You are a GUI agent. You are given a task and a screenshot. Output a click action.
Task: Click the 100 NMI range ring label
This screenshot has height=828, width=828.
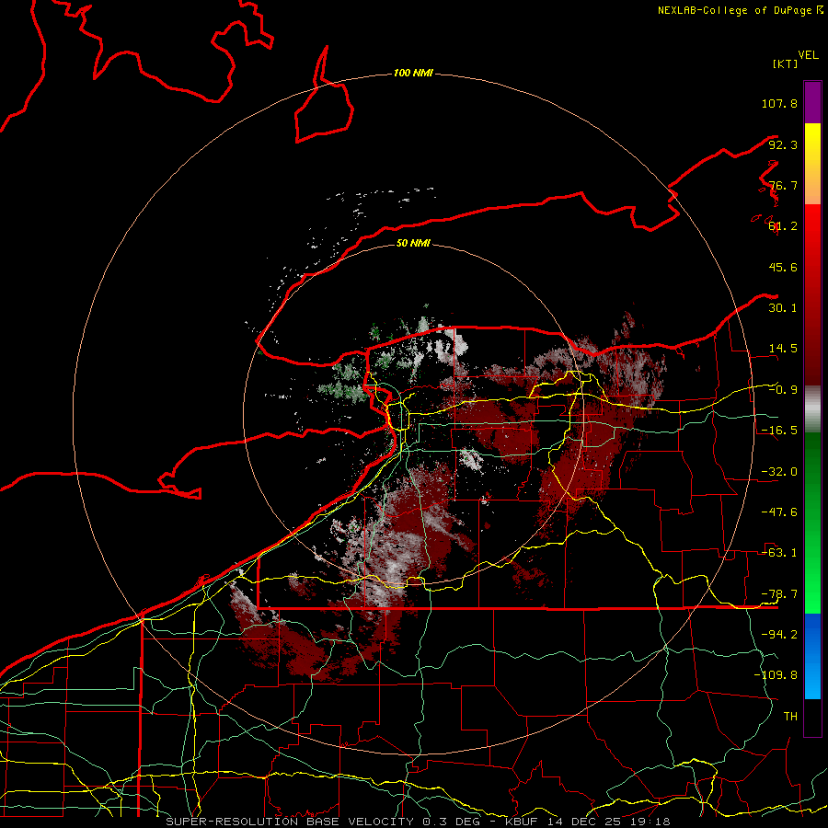click(413, 73)
